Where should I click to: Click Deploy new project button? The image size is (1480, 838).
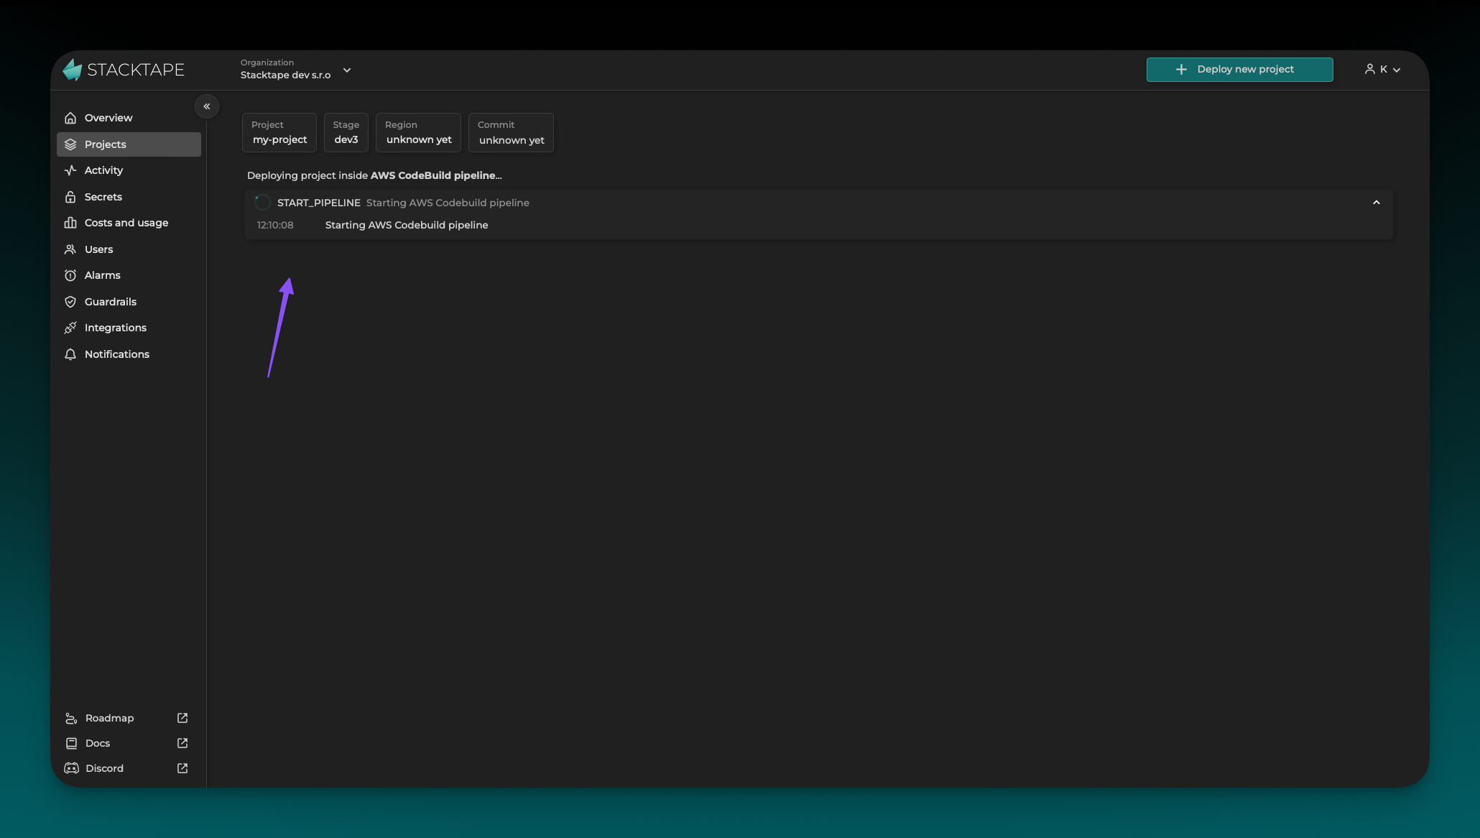pos(1239,70)
